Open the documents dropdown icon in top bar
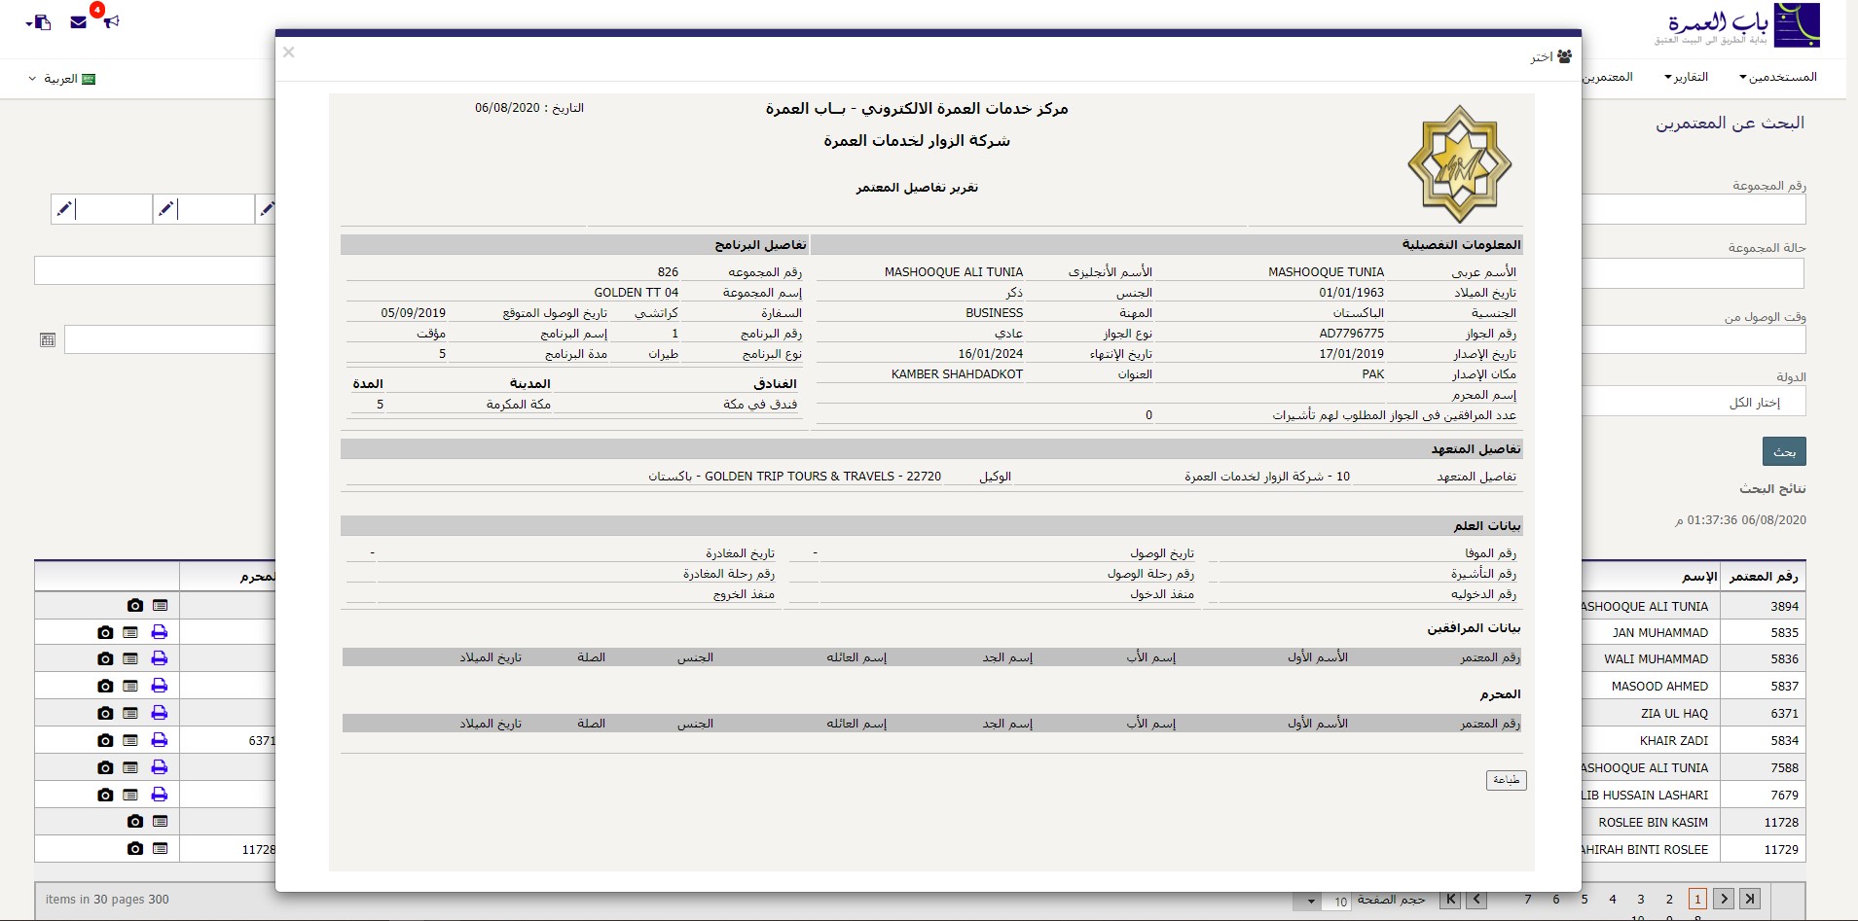Screen dimensions: 1858x921 pyautogui.click(x=39, y=21)
